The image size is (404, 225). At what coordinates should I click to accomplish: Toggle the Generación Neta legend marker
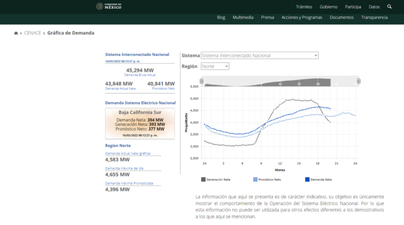204,180
